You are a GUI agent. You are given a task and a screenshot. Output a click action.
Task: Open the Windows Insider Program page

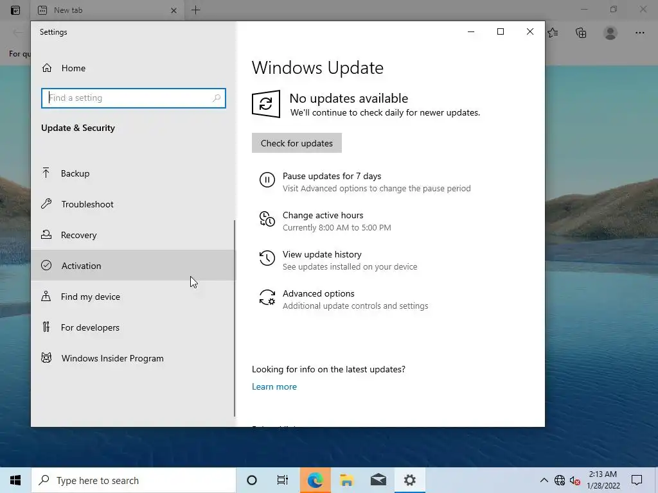coord(134,358)
